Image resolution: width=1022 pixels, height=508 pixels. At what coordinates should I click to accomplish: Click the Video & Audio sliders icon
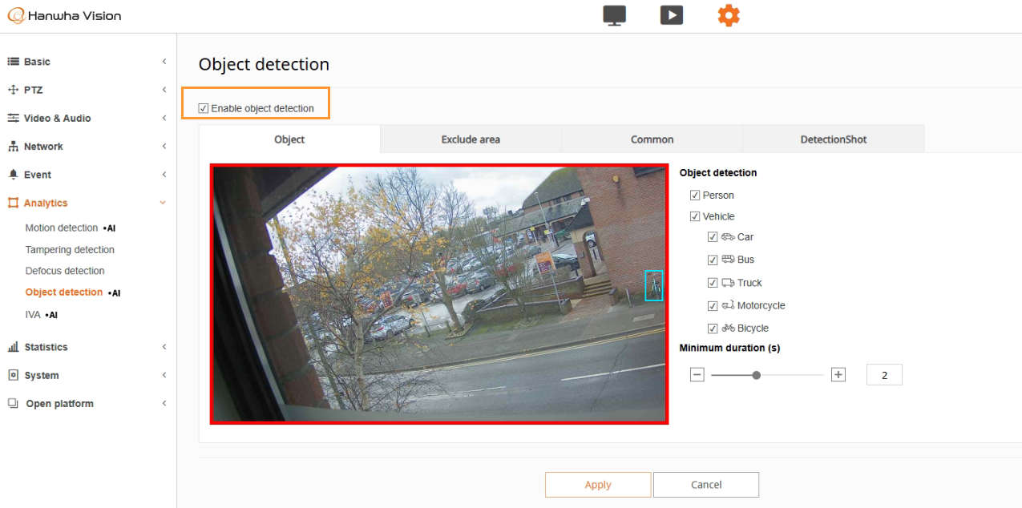[13, 118]
